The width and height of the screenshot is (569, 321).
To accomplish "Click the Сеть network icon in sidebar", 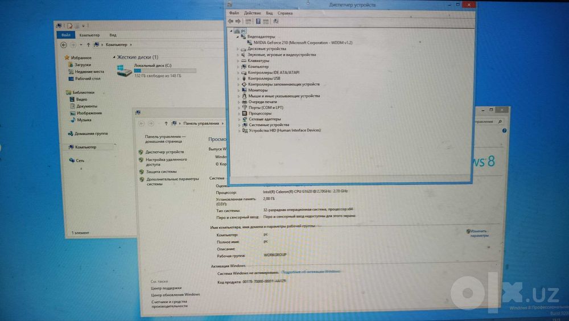I will pyautogui.click(x=72, y=160).
